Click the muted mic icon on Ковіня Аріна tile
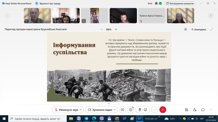 141,21
